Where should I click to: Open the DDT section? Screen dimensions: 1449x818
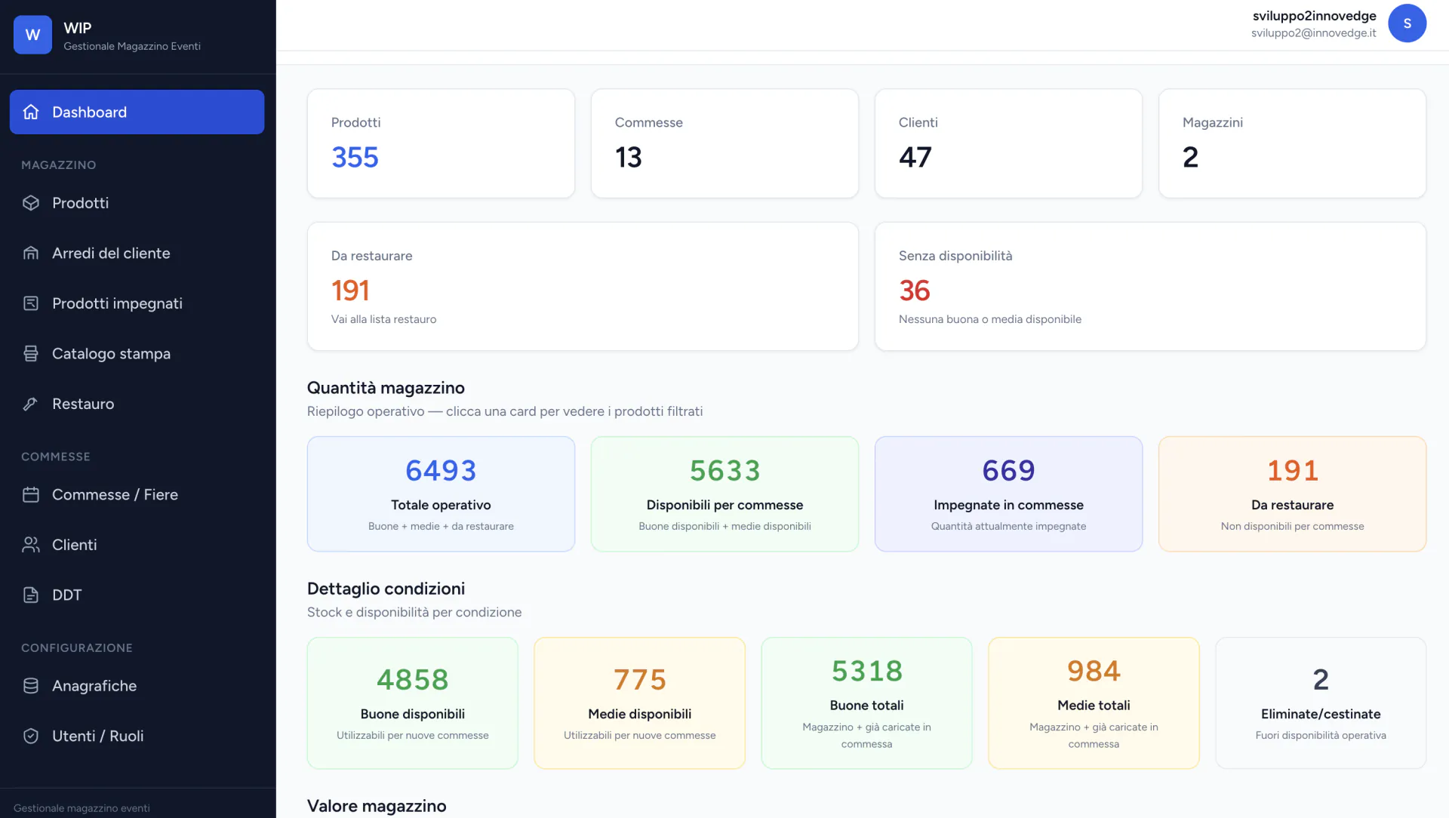tap(137, 595)
